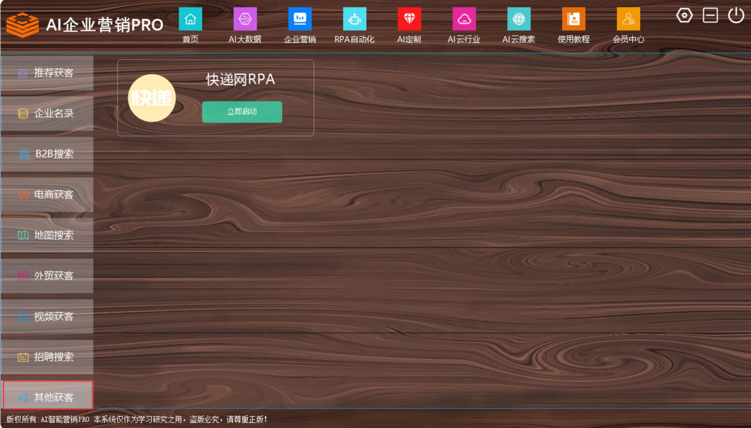Screen dimensions: 751x428
Task: Click the power icon to exit
Action: 736,16
